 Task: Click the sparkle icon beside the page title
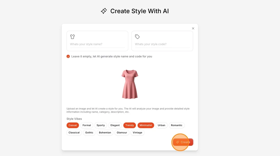(x=104, y=11)
